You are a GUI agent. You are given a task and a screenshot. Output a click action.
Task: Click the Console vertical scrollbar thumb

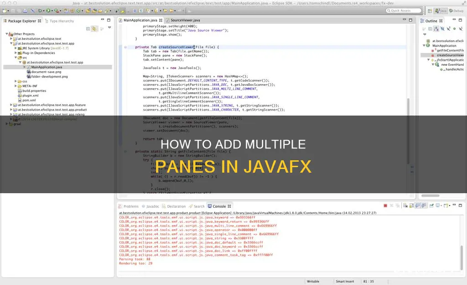(x=462, y=258)
